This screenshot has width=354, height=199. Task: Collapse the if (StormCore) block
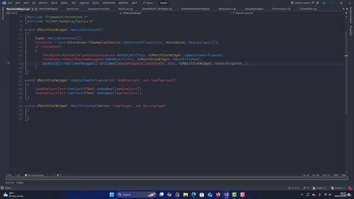click(x=26, y=46)
